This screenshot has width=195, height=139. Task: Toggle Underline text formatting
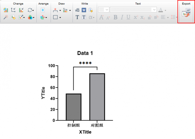coord(128,17)
